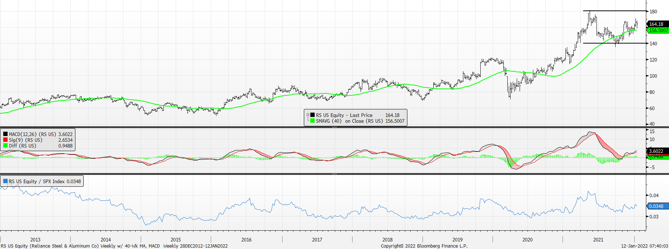The image size is (669, 249).
Task: Click the 100 price axis label
Action: (x=653, y=76)
